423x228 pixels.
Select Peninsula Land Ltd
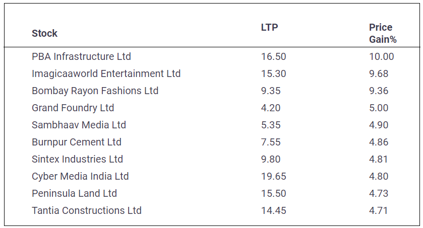click(x=74, y=193)
